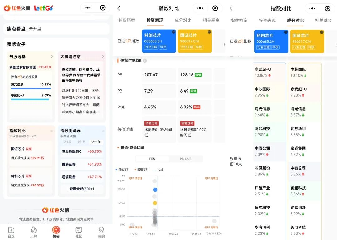Tap the 火热 flame tab icon

[x=33, y=232]
